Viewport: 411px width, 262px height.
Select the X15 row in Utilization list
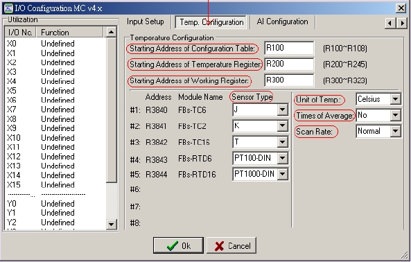coord(55,184)
